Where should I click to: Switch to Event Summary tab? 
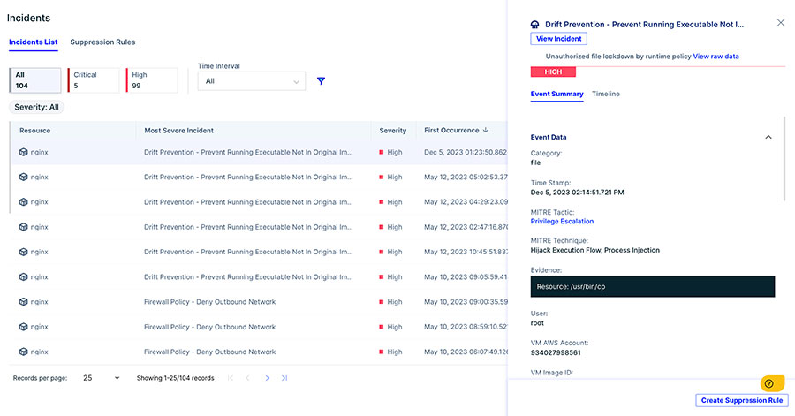(556, 94)
